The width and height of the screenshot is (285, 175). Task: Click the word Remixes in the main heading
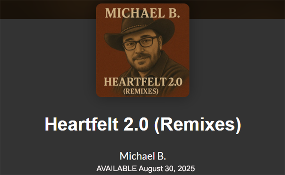(198, 124)
